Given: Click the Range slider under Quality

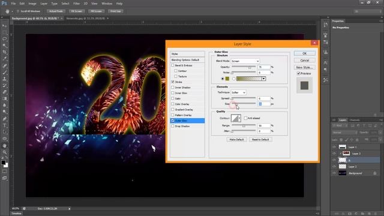Looking at the screenshot, I should 244,125.
